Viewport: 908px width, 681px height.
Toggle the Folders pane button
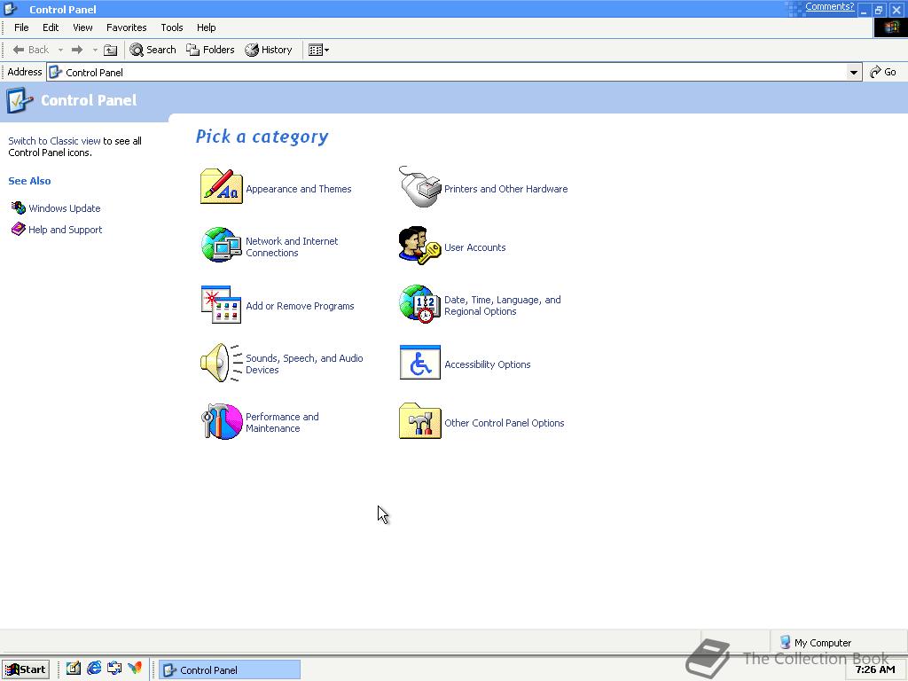[210, 50]
